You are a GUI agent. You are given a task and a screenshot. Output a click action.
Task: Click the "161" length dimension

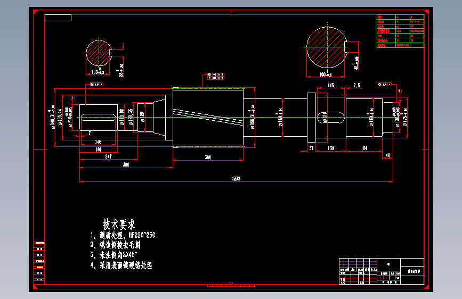[x=99, y=149]
